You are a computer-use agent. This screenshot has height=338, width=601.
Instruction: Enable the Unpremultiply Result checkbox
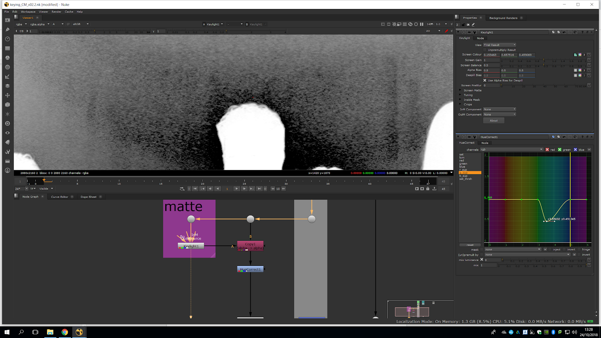tap(485, 50)
